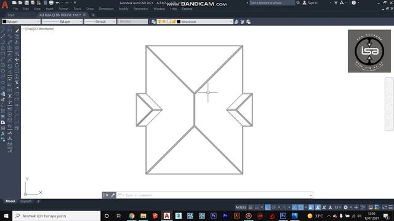Click the black layer color swatch
This screenshot has width=394, height=221.
coord(179,22)
